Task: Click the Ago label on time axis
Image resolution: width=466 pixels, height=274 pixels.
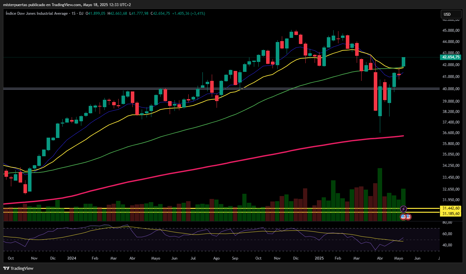Action: point(217,258)
